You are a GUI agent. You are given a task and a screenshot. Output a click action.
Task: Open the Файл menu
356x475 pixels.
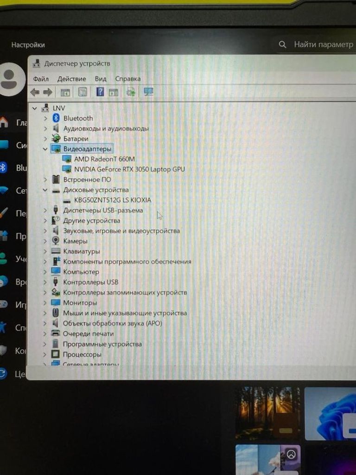click(41, 79)
